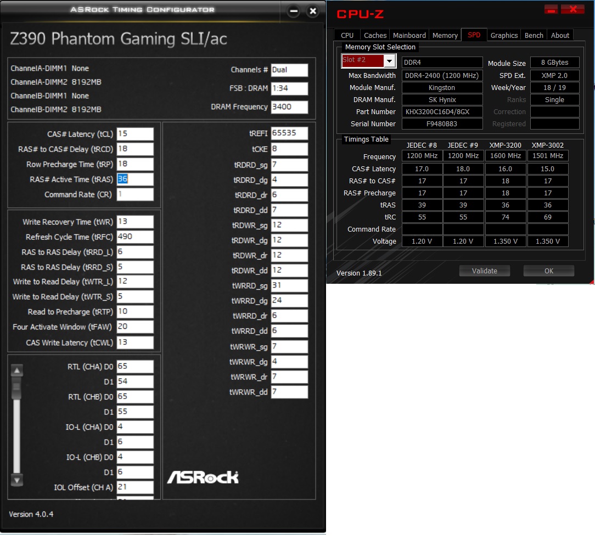Screen dimensions: 595x539
Task: Click the FSB : DRAM ratio field
Action: (289, 88)
